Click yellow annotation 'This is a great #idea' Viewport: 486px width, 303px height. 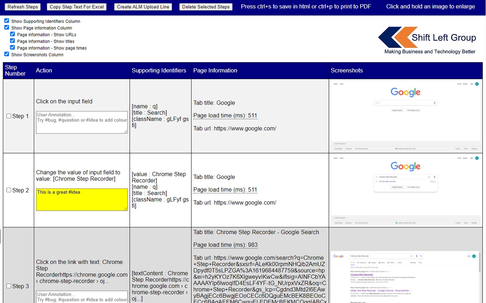pos(82,200)
